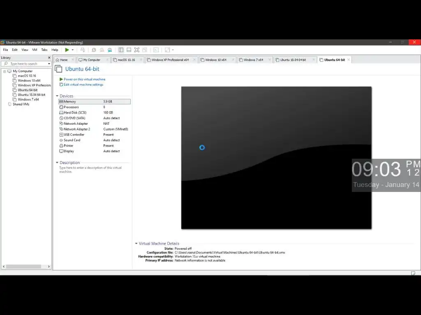Collapse the Virtual Machine Details section
Viewport: 421px width, 315px height.
click(x=136, y=244)
